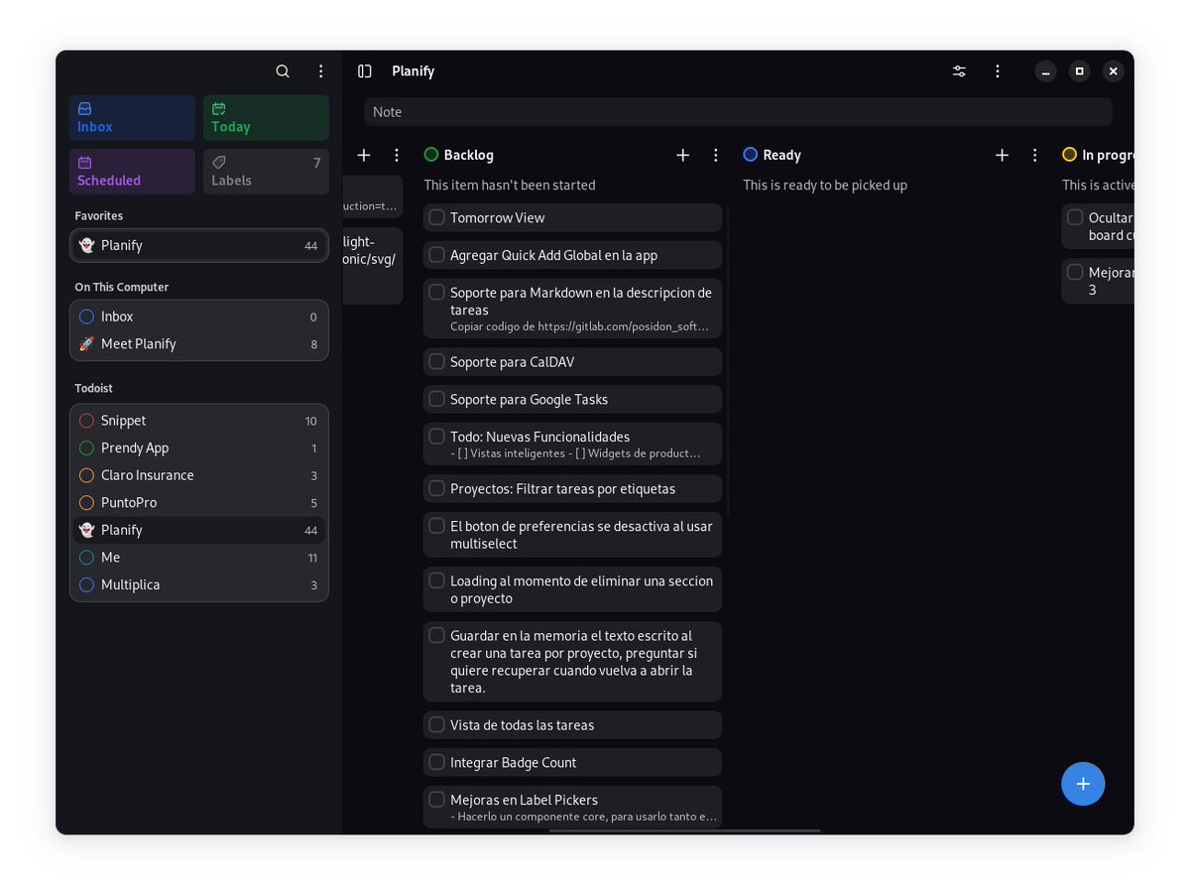Select Snippet project in Todoist list
The image size is (1190, 896).
tap(198, 421)
